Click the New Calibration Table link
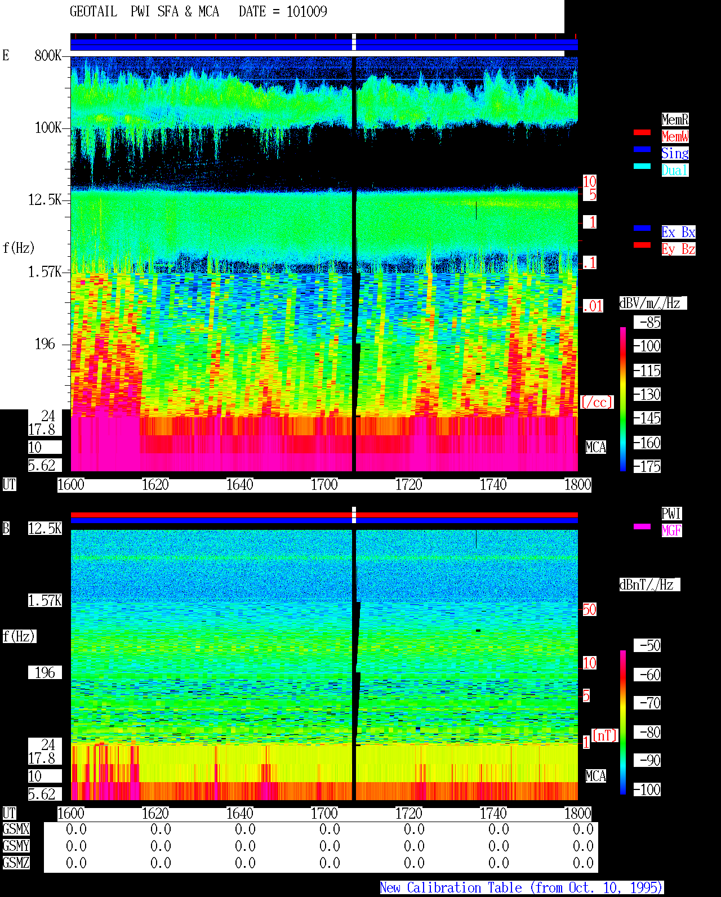 click(x=522, y=888)
